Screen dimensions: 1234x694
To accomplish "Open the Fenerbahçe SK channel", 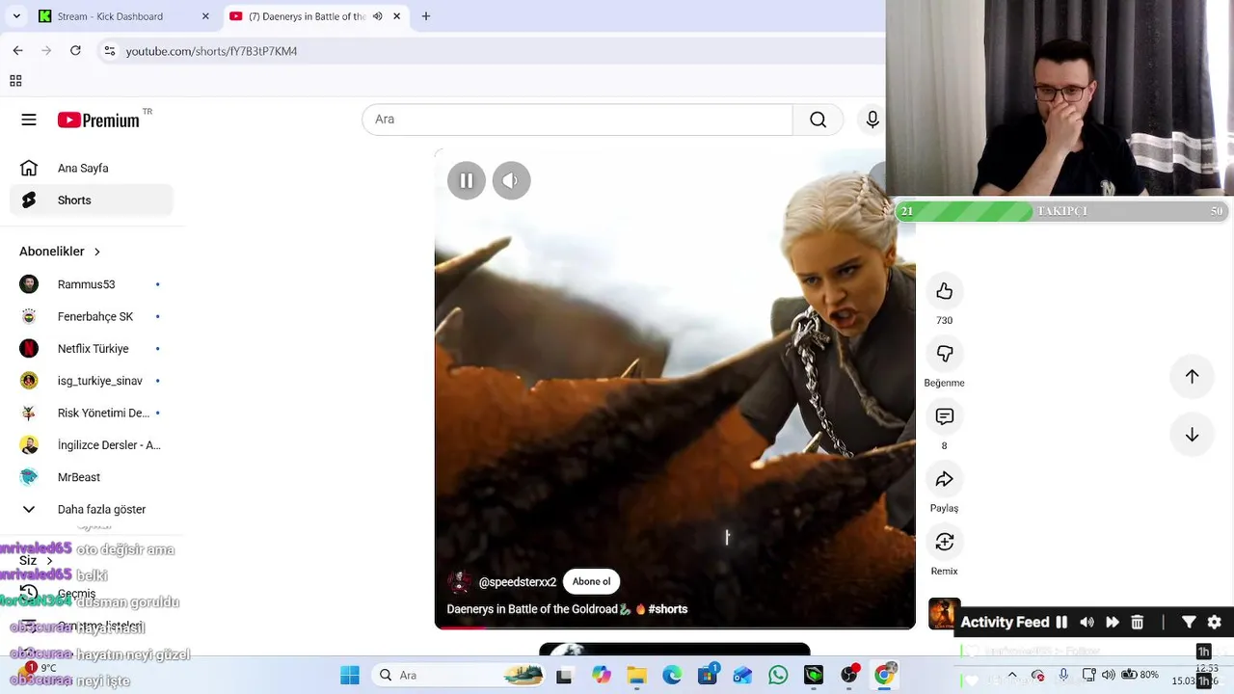I will pyautogui.click(x=92, y=316).
